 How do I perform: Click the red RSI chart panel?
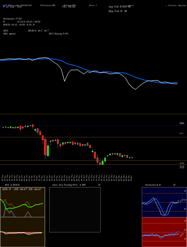click(164, 232)
